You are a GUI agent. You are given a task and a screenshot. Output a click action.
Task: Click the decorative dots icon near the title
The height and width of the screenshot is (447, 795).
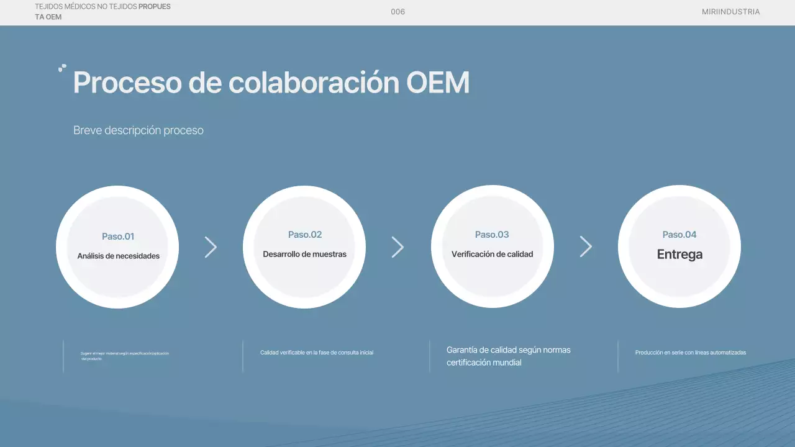[x=61, y=68]
